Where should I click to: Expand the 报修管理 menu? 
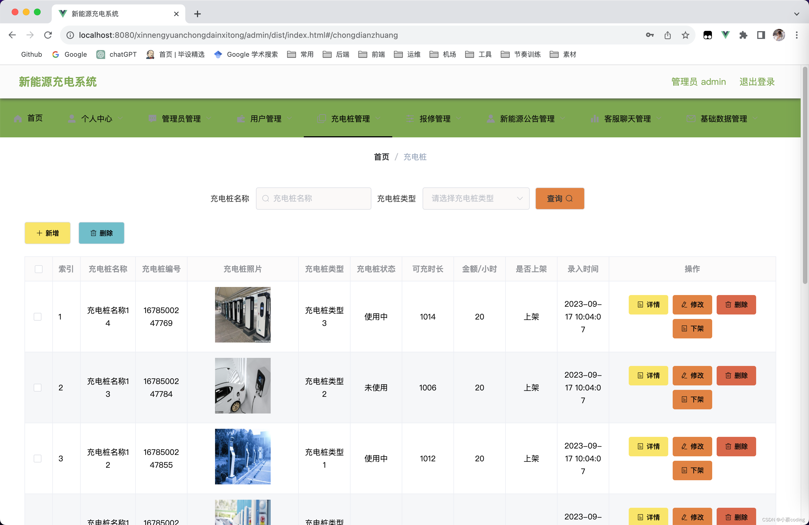[434, 118]
